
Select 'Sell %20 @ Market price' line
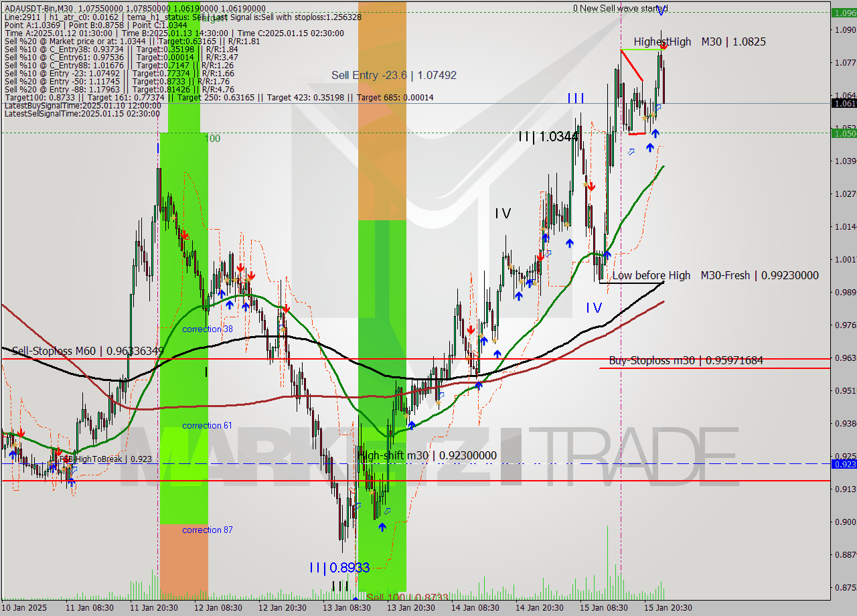coord(131,42)
